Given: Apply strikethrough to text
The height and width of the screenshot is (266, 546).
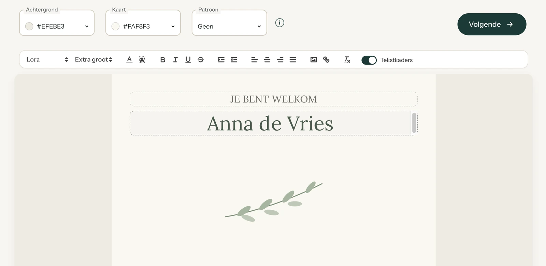Looking at the screenshot, I should pos(201,60).
